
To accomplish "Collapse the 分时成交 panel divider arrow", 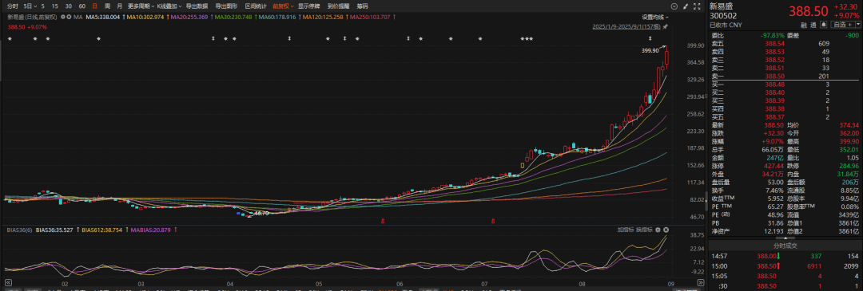I will pos(785,238).
